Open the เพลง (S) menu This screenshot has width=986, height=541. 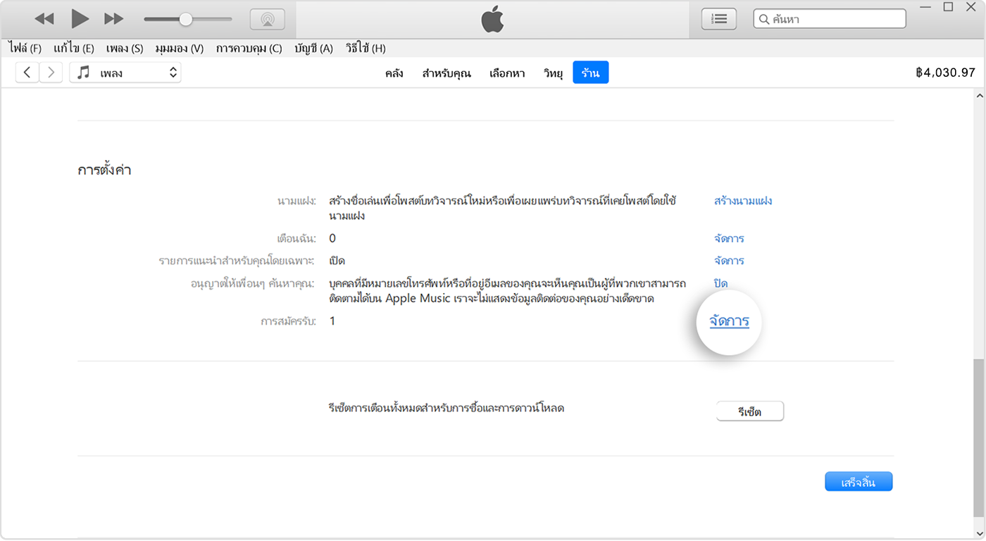[x=125, y=49]
